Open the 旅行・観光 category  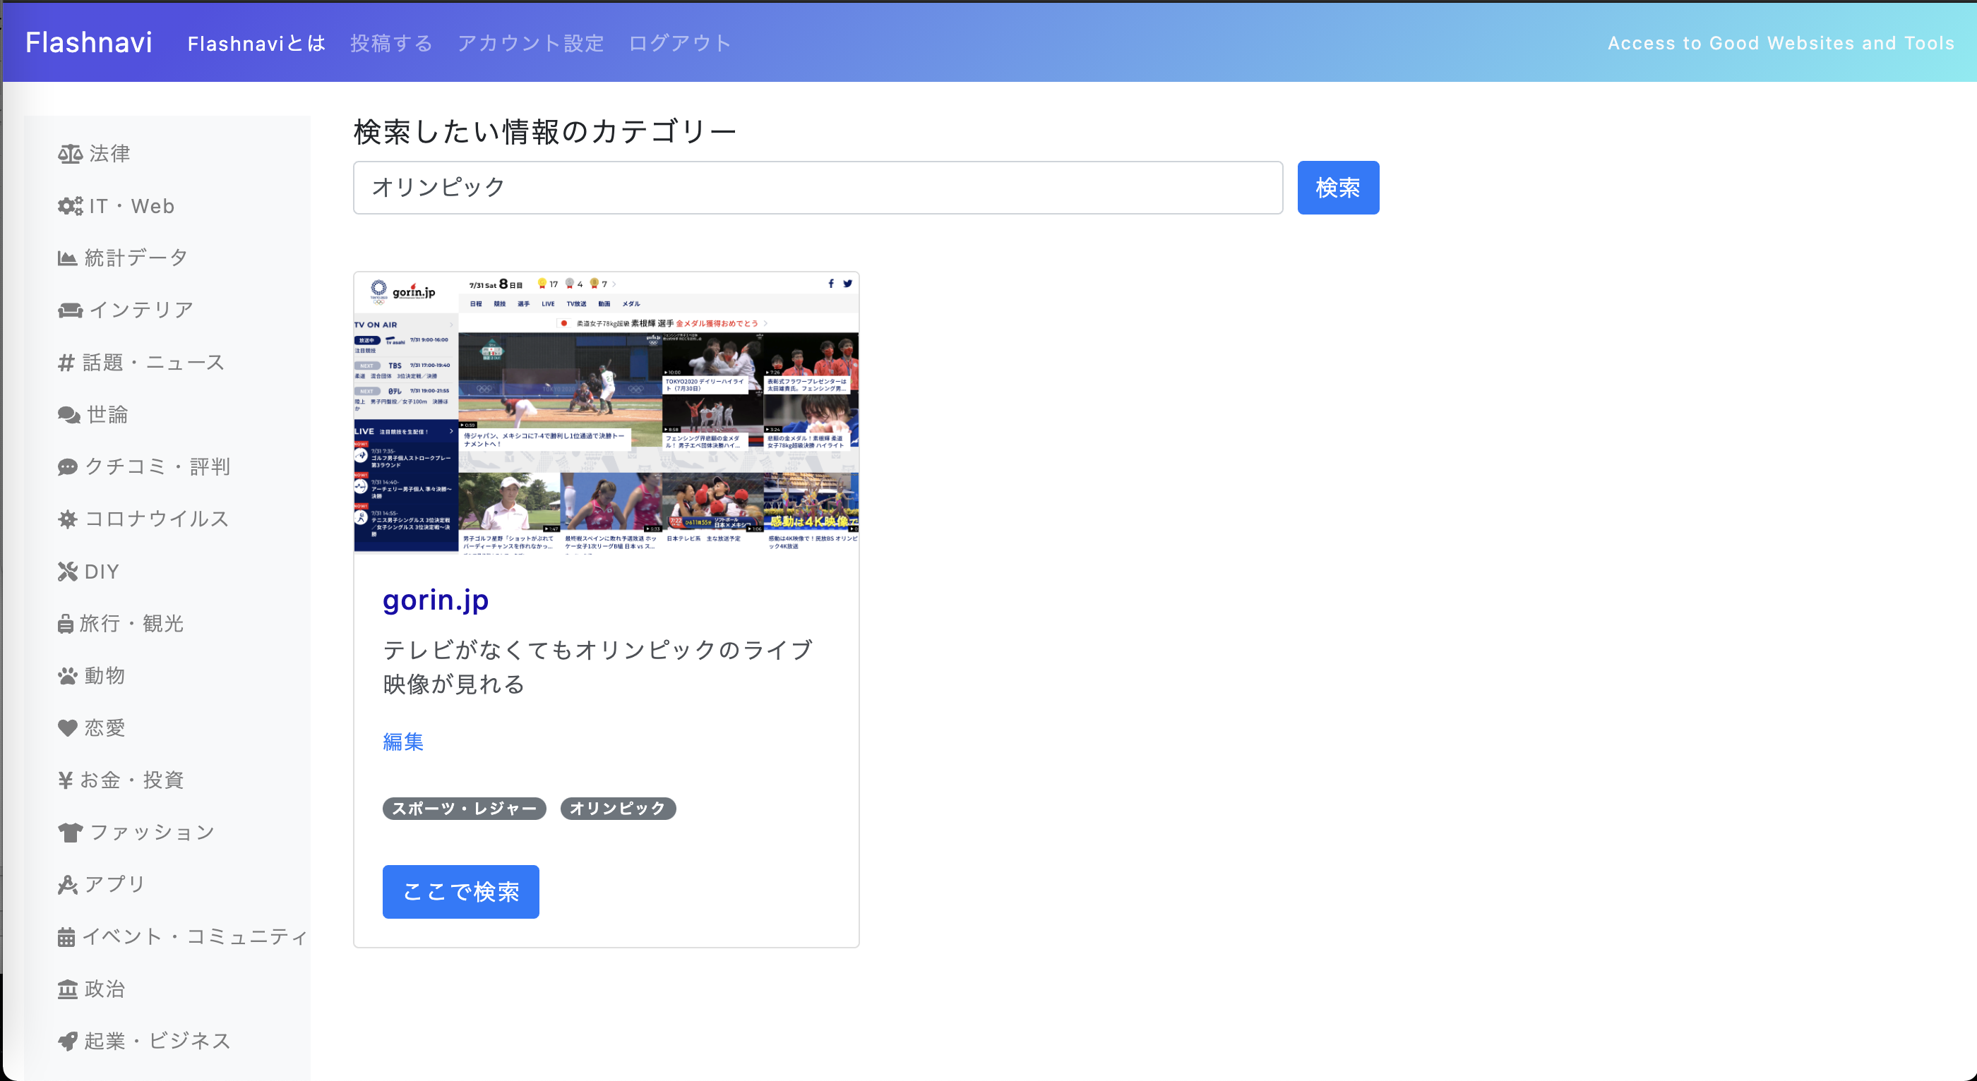(121, 623)
